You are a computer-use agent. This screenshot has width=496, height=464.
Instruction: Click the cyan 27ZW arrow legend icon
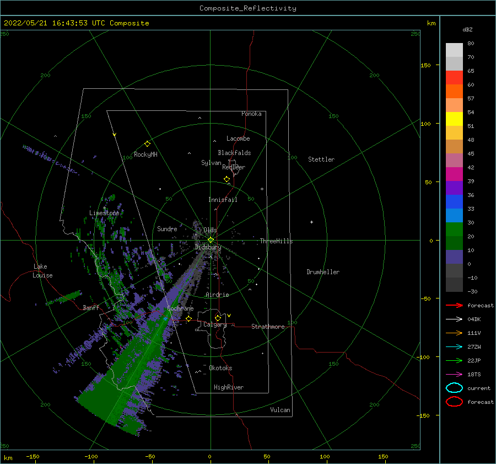[454, 347]
